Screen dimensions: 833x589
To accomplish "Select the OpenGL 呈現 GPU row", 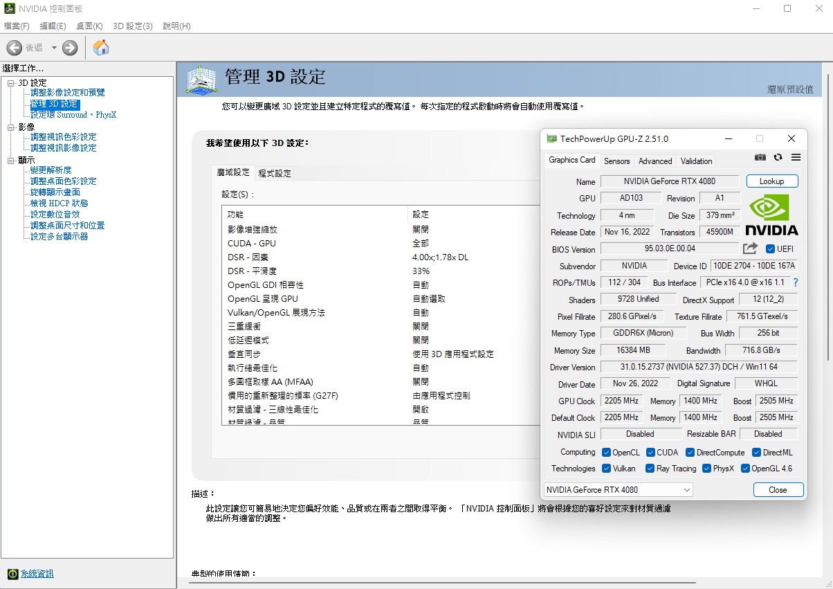I will [381, 298].
